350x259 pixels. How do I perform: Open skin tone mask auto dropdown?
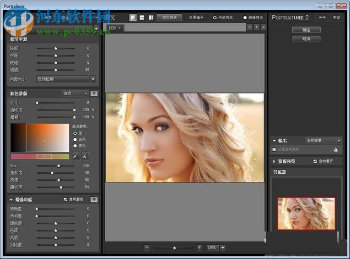point(75,93)
